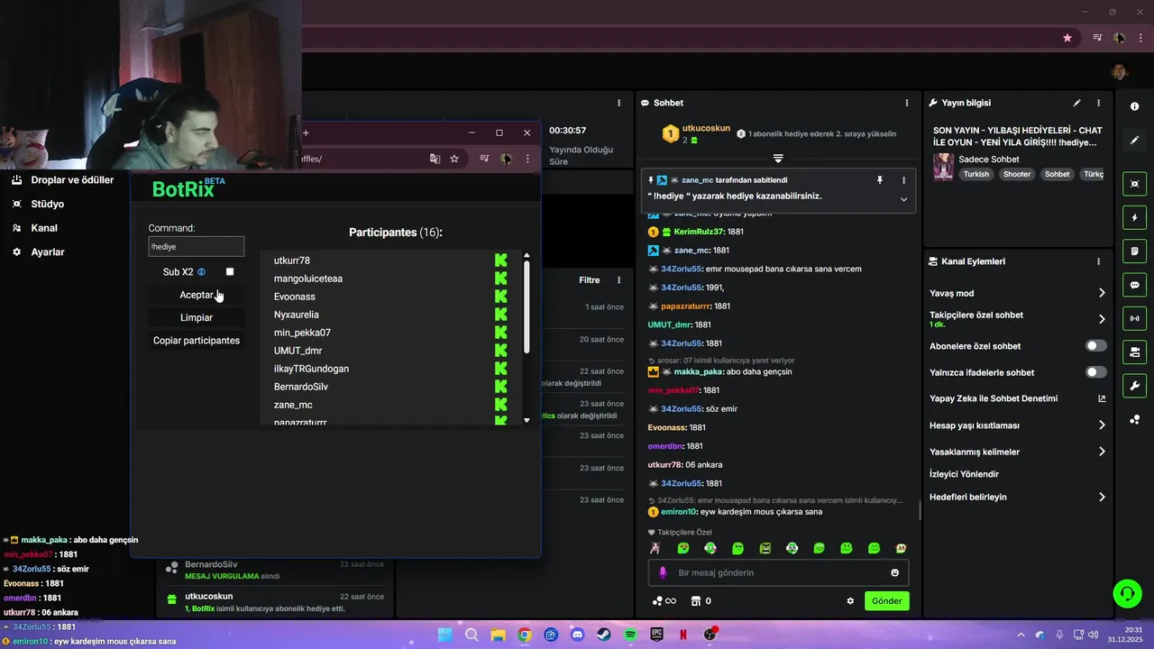
Task: Click the channel points infinity icon
Action: tap(664, 601)
